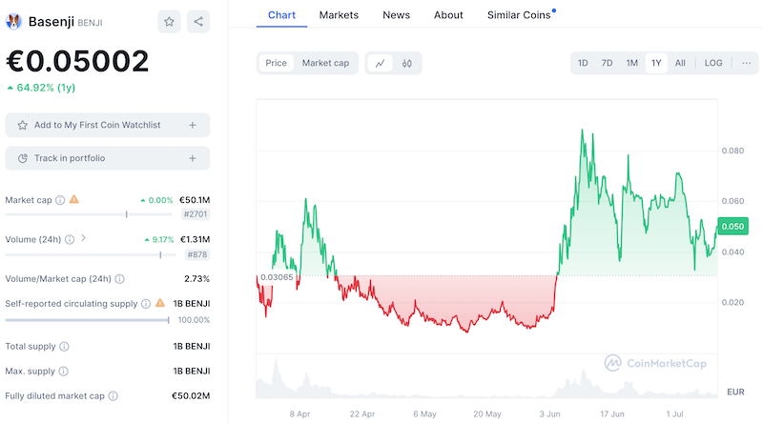Click Track in portfolio button
The width and height of the screenshot is (763, 423).
point(108,158)
